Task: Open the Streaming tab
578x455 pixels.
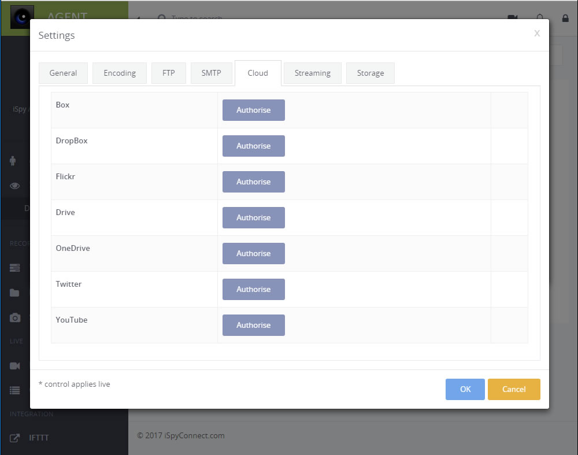Action: pyautogui.click(x=313, y=73)
